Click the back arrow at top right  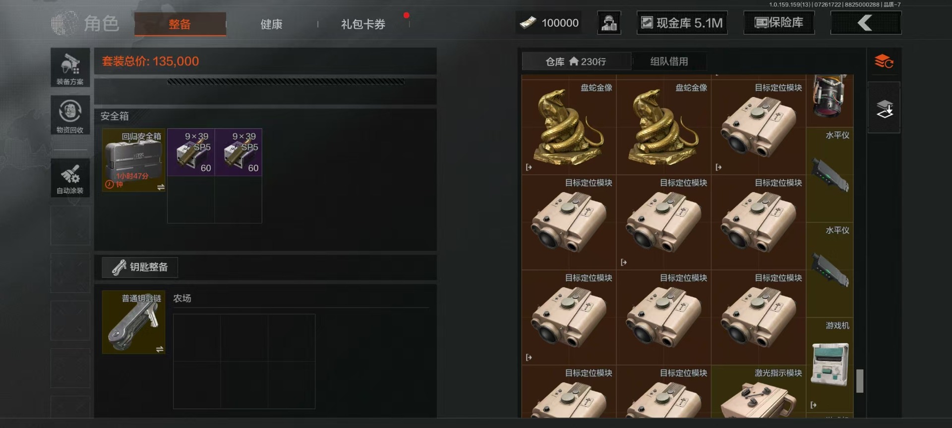866,23
